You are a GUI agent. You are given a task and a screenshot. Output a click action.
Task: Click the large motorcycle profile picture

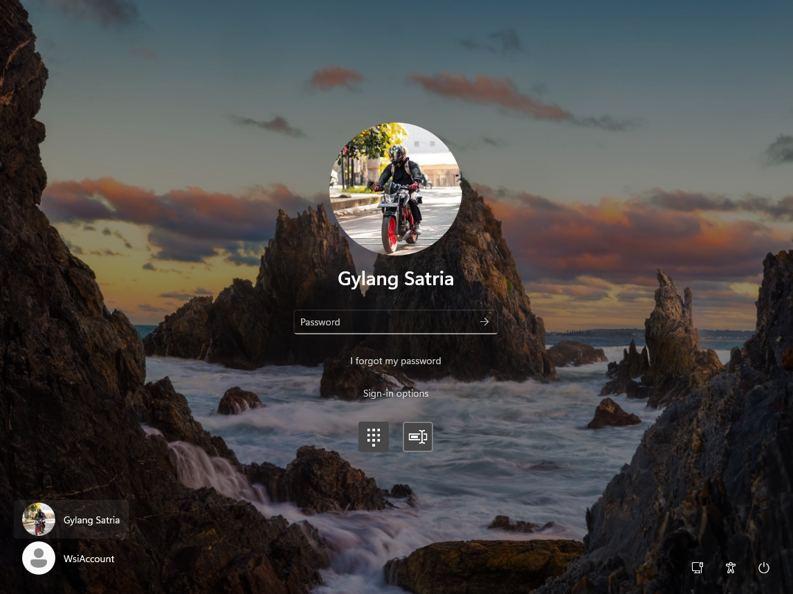[395, 189]
